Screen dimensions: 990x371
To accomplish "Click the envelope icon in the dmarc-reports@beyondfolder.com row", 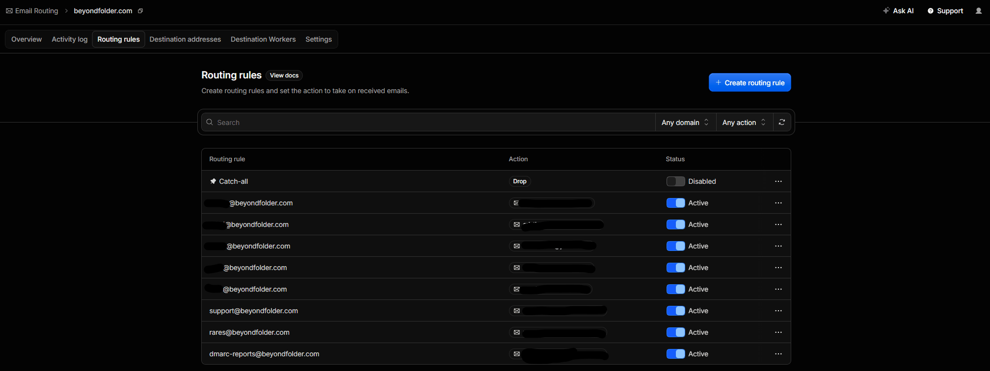I will [517, 354].
